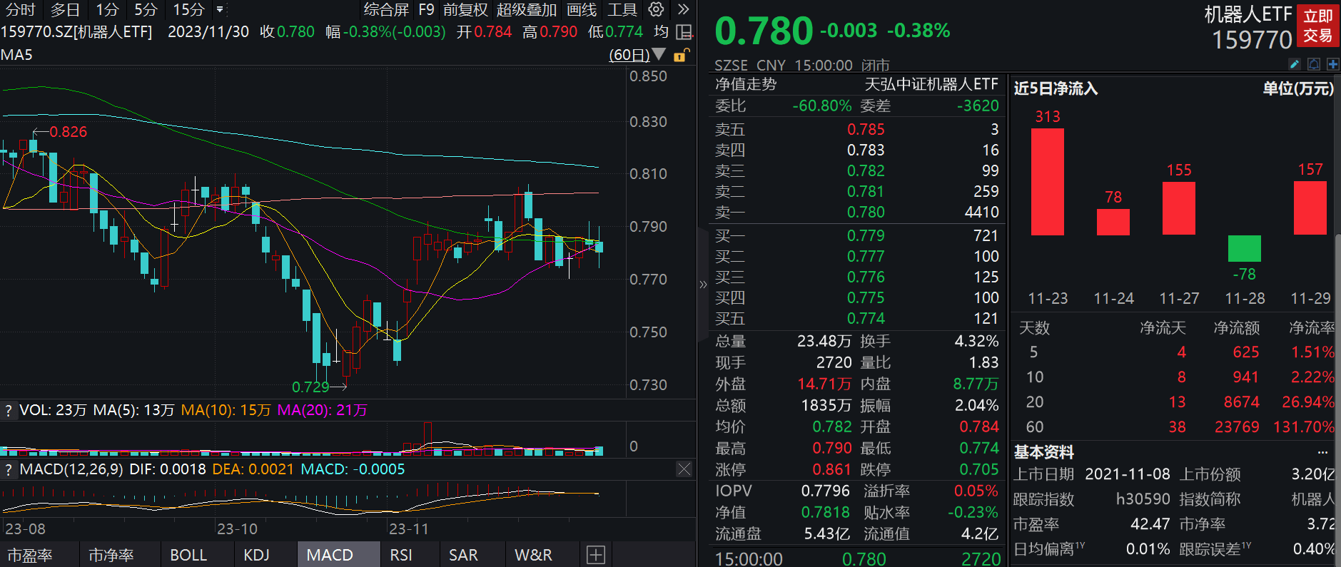Click the red 立即交易 button
The height and width of the screenshot is (567, 1341).
pos(1317,26)
